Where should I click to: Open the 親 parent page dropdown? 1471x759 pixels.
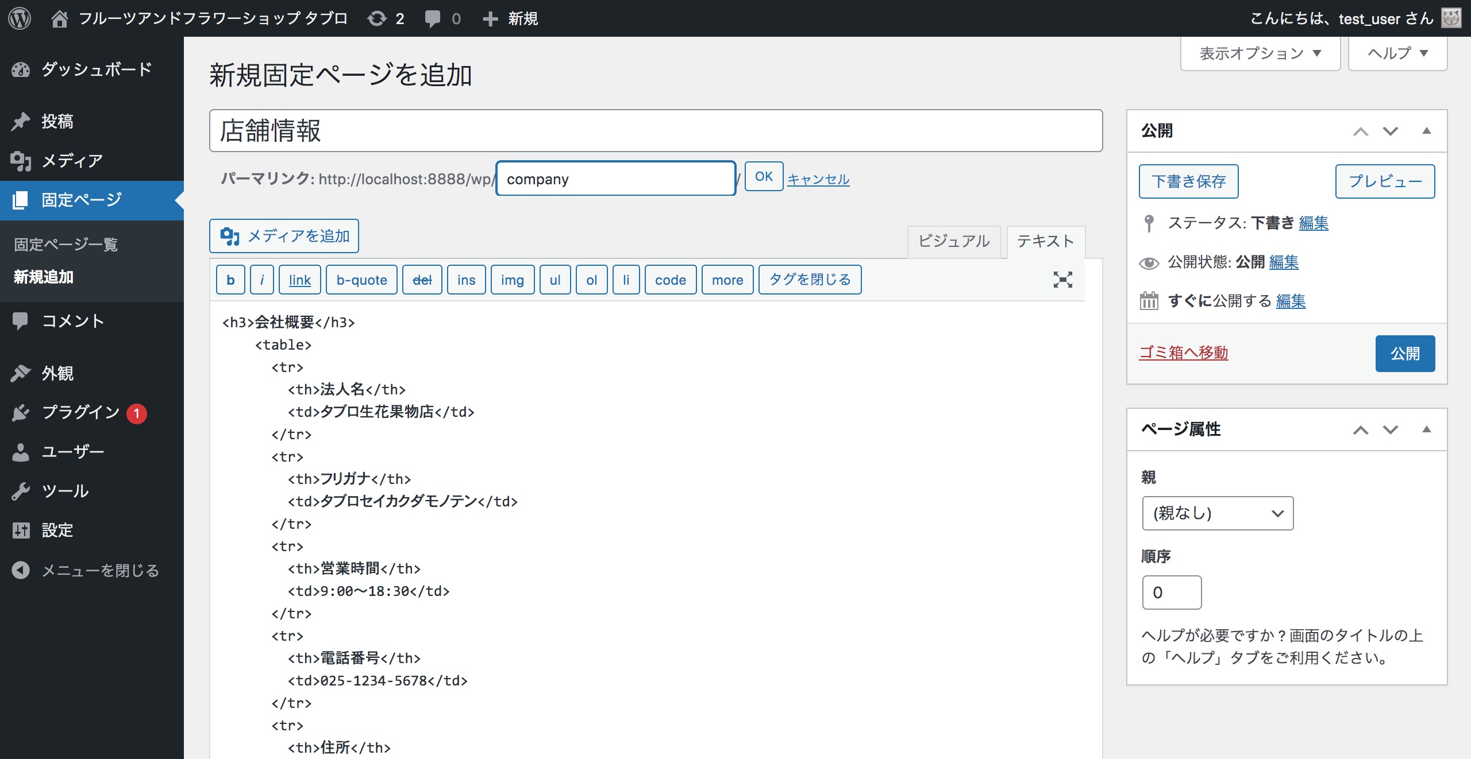(1218, 513)
